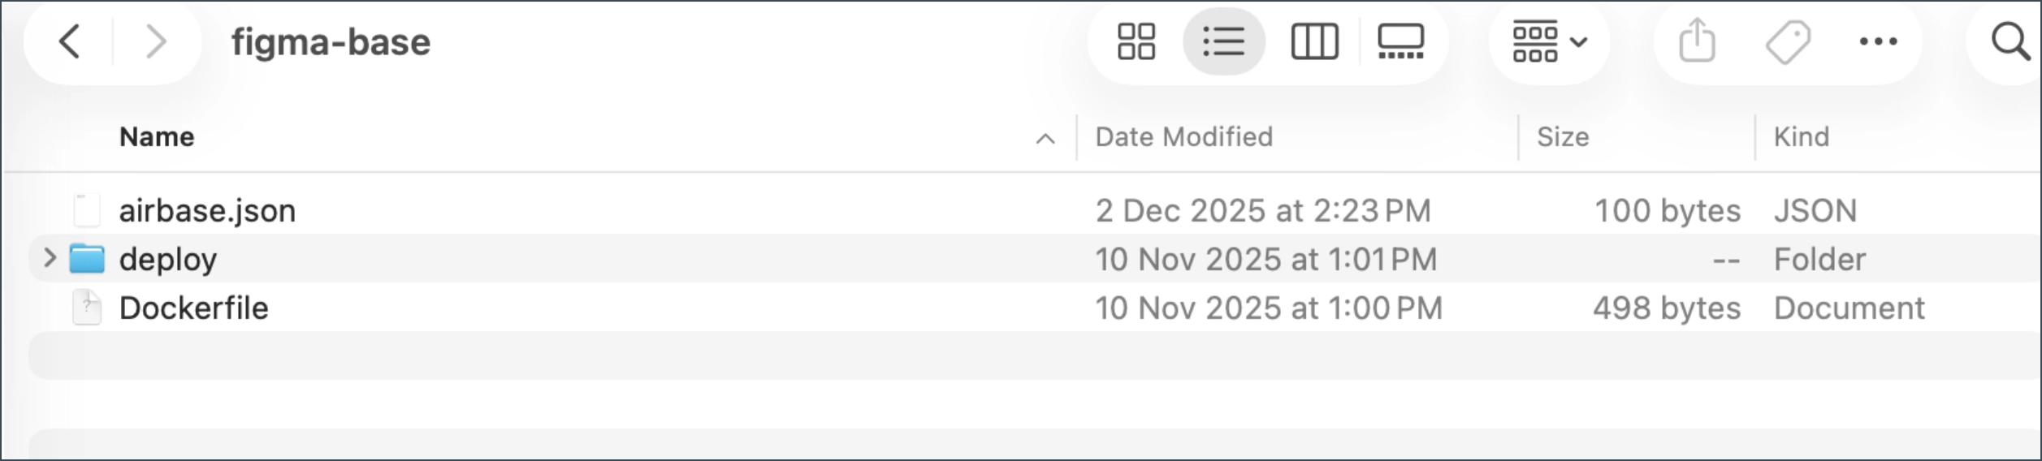Go back to the previous folder
Image resolution: width=2042 pixels, height=461 pixels.
70,41
